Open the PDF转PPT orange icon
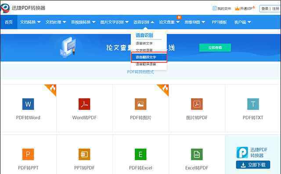This screenshot has width=281, height=174. point(28,154)
